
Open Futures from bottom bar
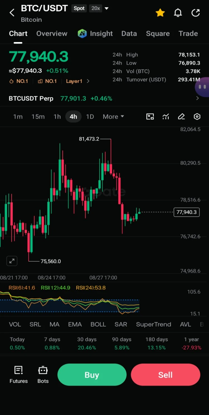click(19, 375)
